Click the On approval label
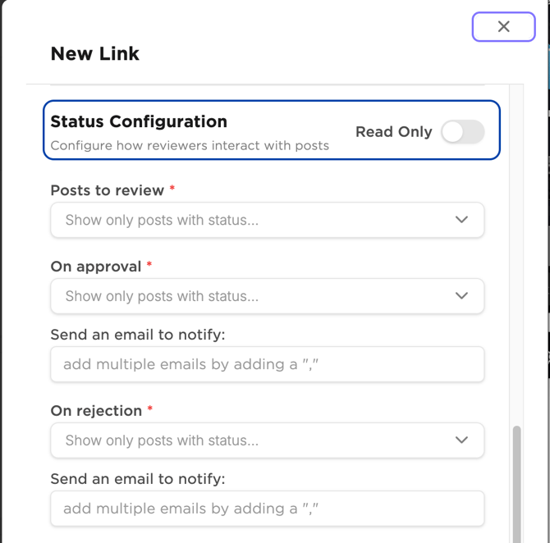The image size is (550, 543). [x=96, y=267]
